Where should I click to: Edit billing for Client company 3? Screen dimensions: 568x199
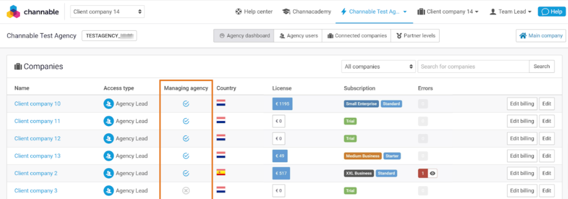click(522, 191)
